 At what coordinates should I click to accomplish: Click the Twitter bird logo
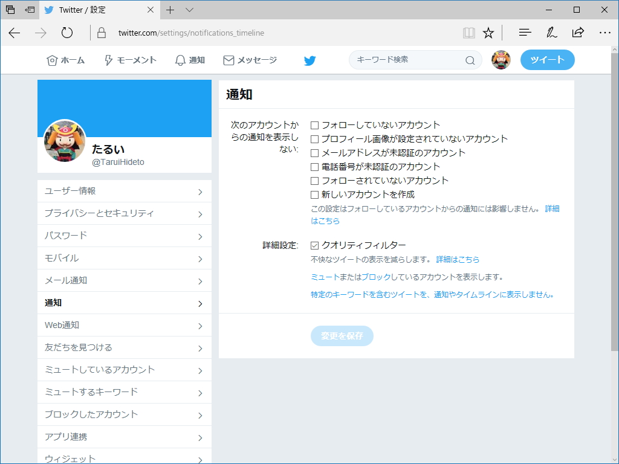[x=309, y=60]
